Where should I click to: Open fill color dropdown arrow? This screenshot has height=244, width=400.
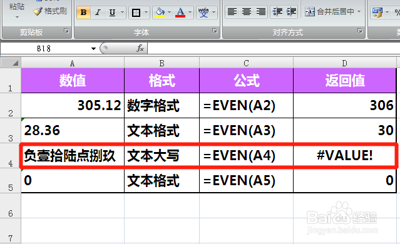click(x=170, y=13)
